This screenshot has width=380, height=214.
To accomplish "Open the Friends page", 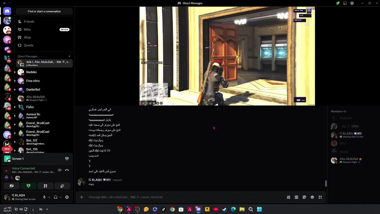I will 44,21.
